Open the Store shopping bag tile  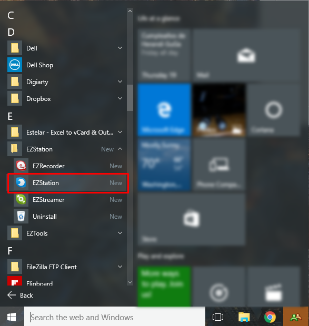click(191, 219)
